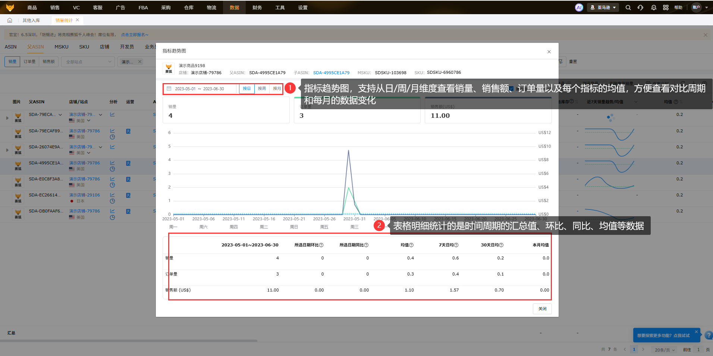Click the note icon for SDA-EC26614 row
This screenshot has height=356, width=713.
point(128,195)
